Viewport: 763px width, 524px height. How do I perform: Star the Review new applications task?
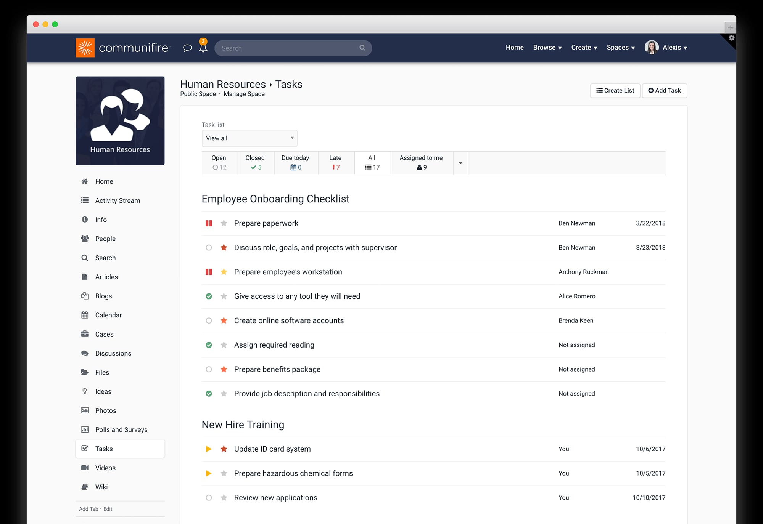tap(224, 498)
